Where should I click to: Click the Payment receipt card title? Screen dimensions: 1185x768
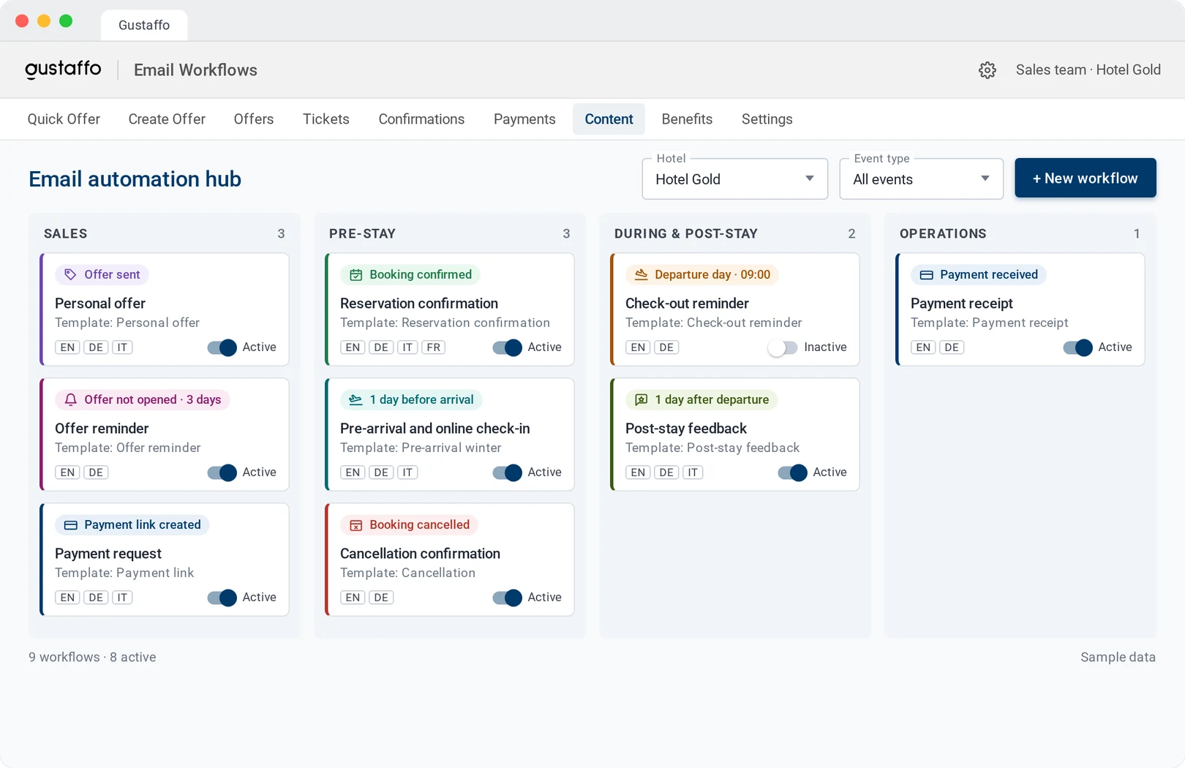[961, 304]
